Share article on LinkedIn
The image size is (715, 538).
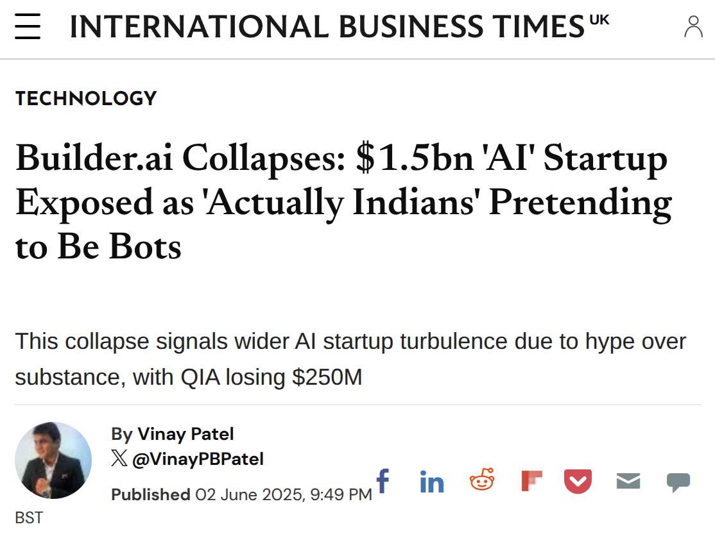432,482
